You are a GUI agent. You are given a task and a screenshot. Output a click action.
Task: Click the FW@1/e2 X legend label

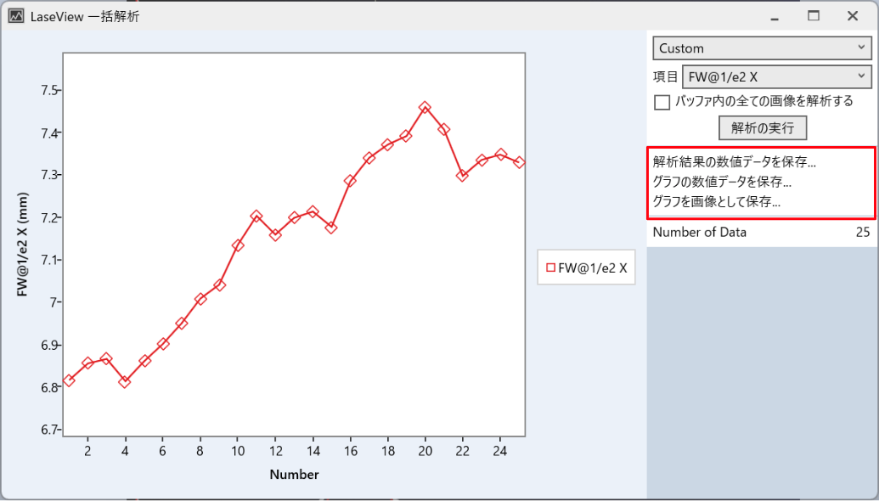[x=593, y=267]
